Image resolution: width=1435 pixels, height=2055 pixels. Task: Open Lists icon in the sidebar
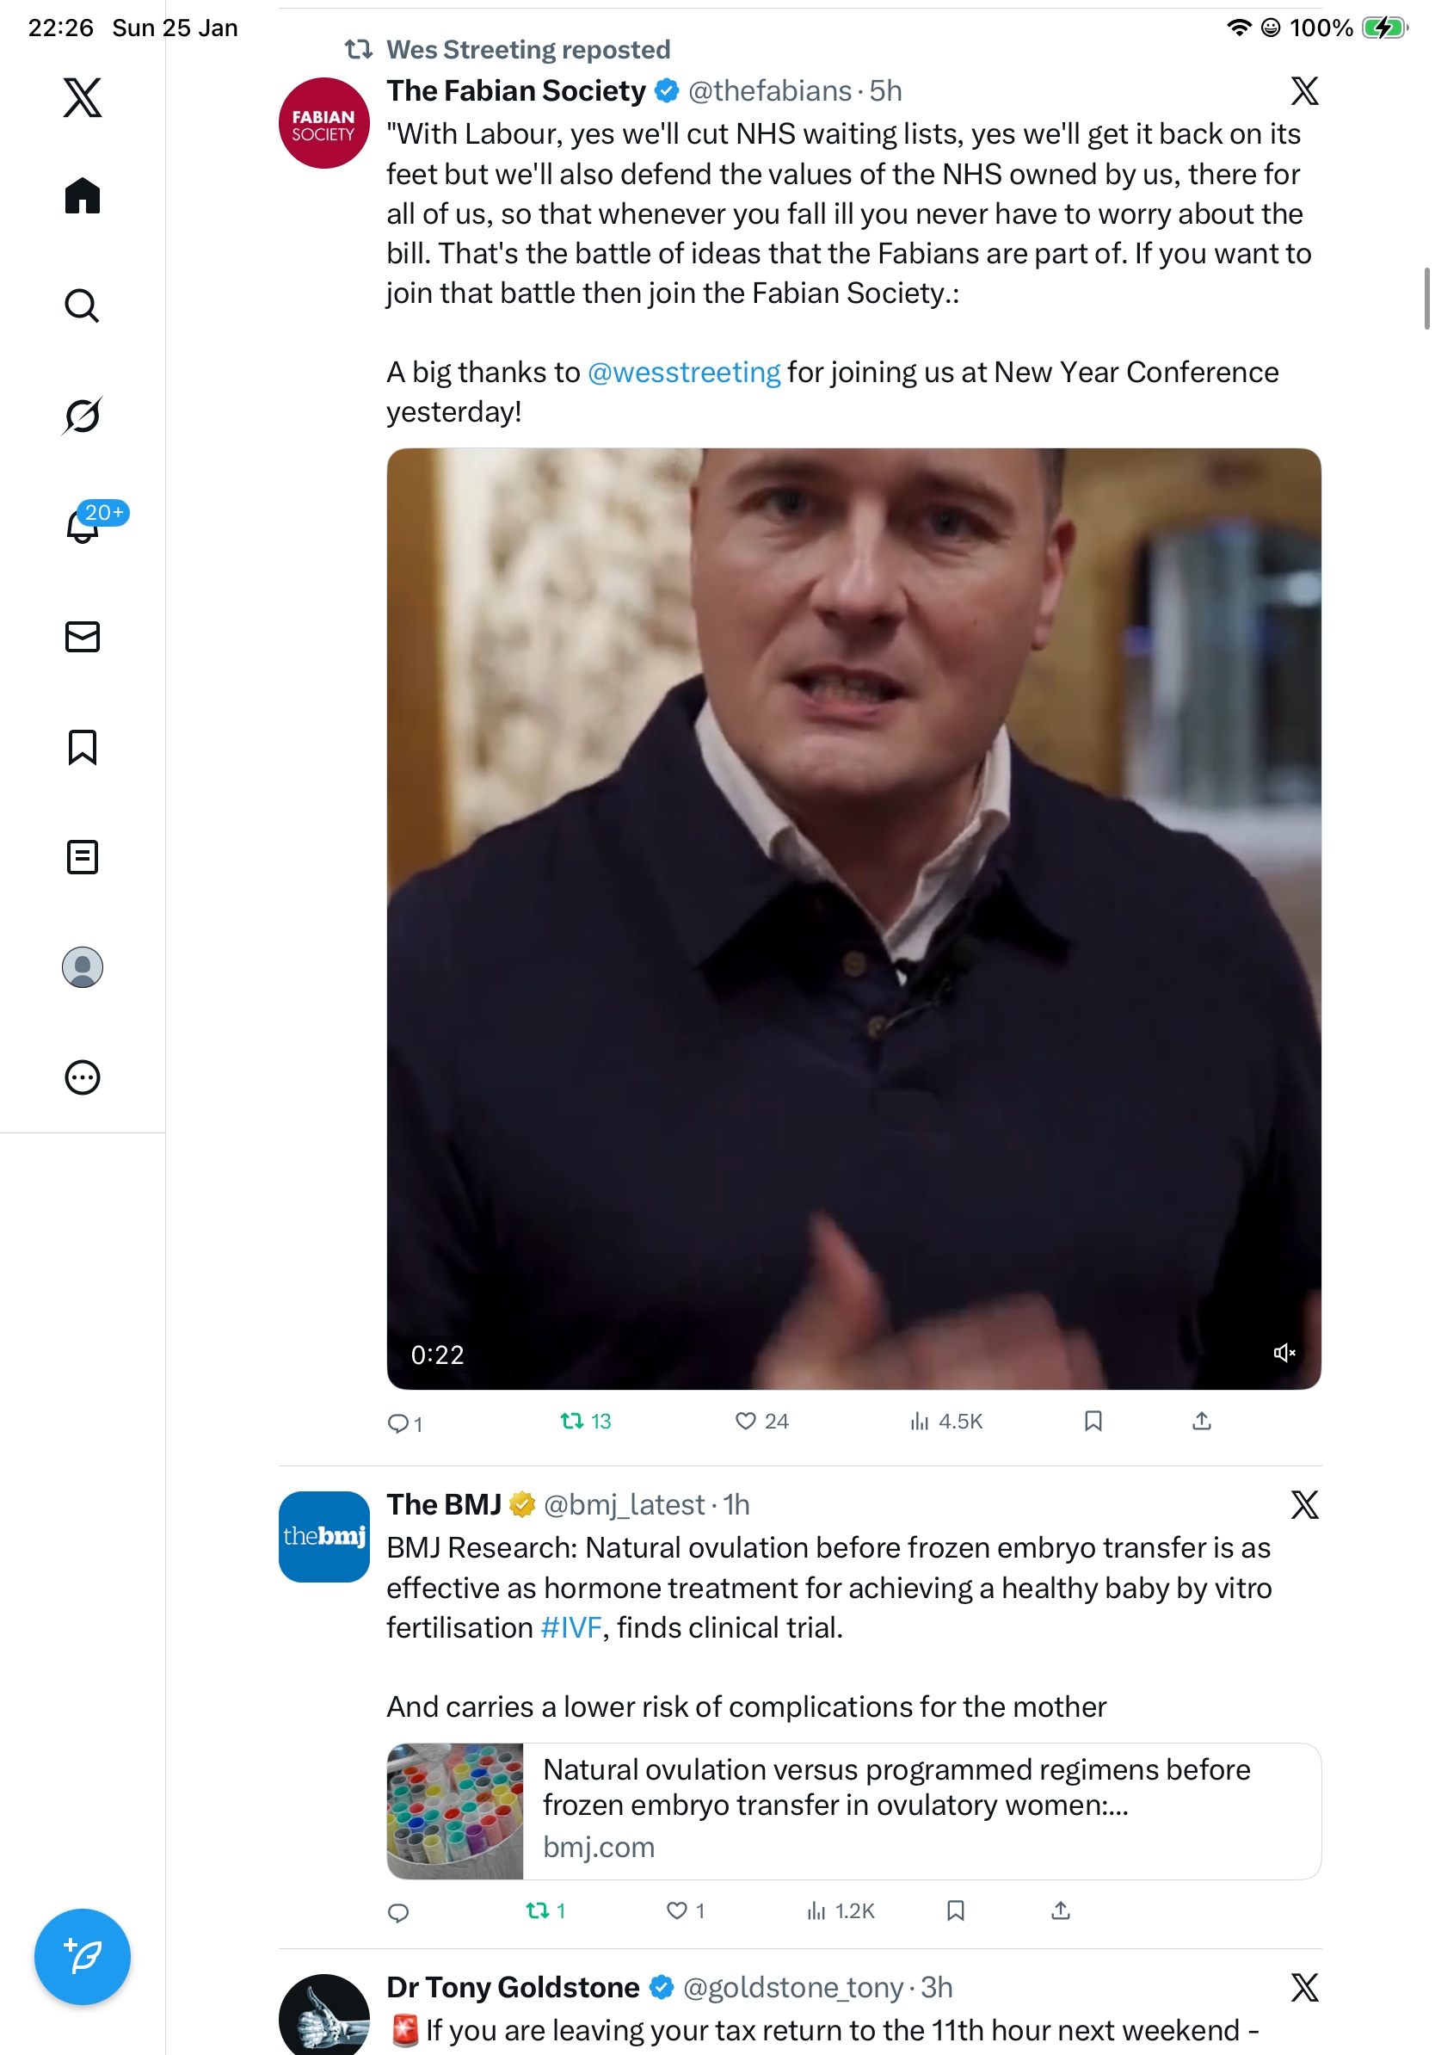point(83,857)
